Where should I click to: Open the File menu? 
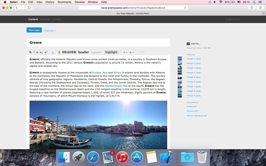coord(23,2)
